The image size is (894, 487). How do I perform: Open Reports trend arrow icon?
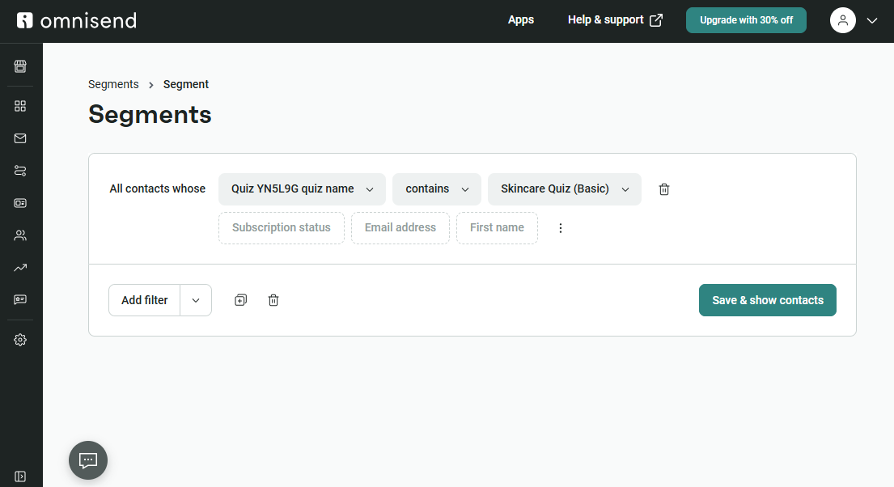pos(20,268)
